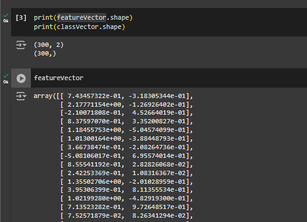The height and width of the screenshot is (222, 307).
Task: Toggle output options for shape output
Action: [x=21, y=45]
